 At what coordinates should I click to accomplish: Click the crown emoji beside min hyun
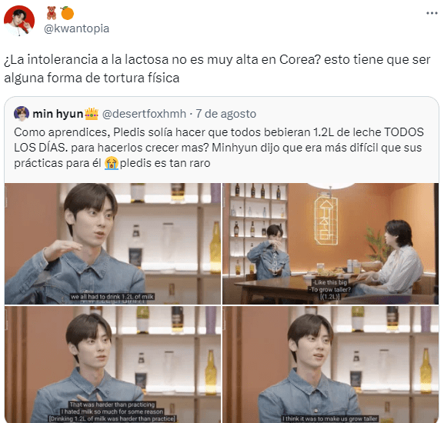coord(92,114)
